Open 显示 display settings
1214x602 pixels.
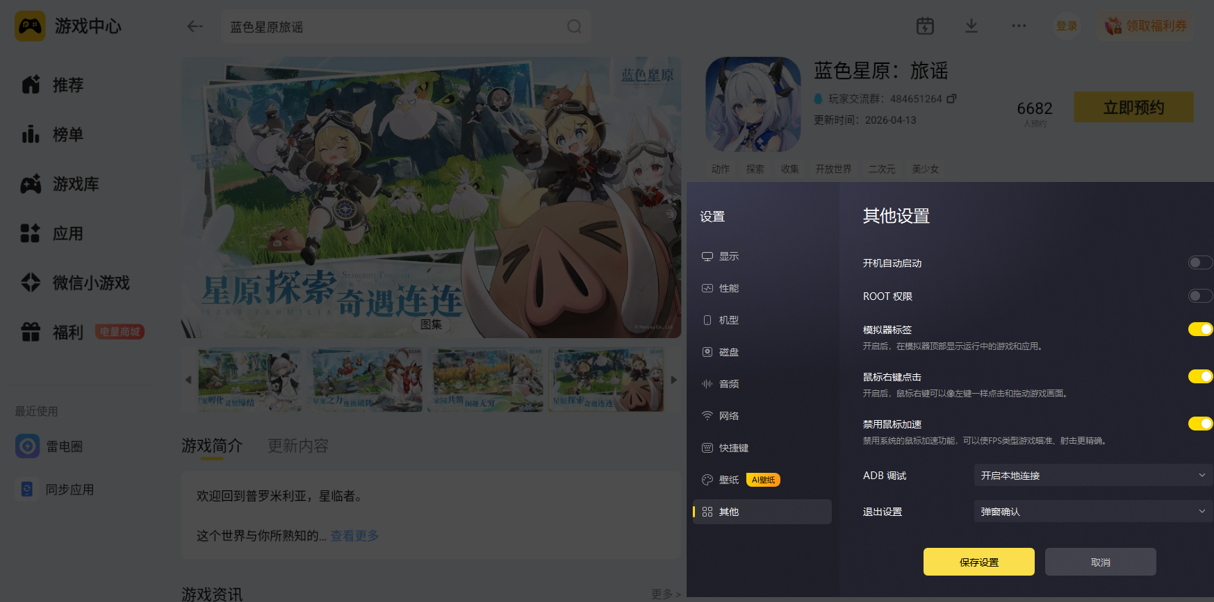click(762, 256)
